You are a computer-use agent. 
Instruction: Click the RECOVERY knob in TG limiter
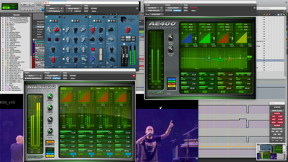101,29
